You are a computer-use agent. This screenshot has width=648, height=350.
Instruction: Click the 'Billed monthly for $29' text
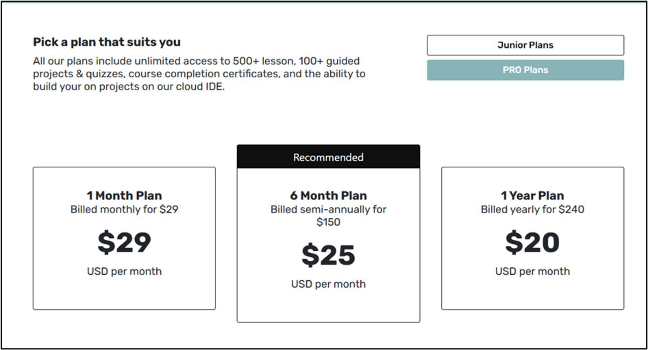point(124,210)
